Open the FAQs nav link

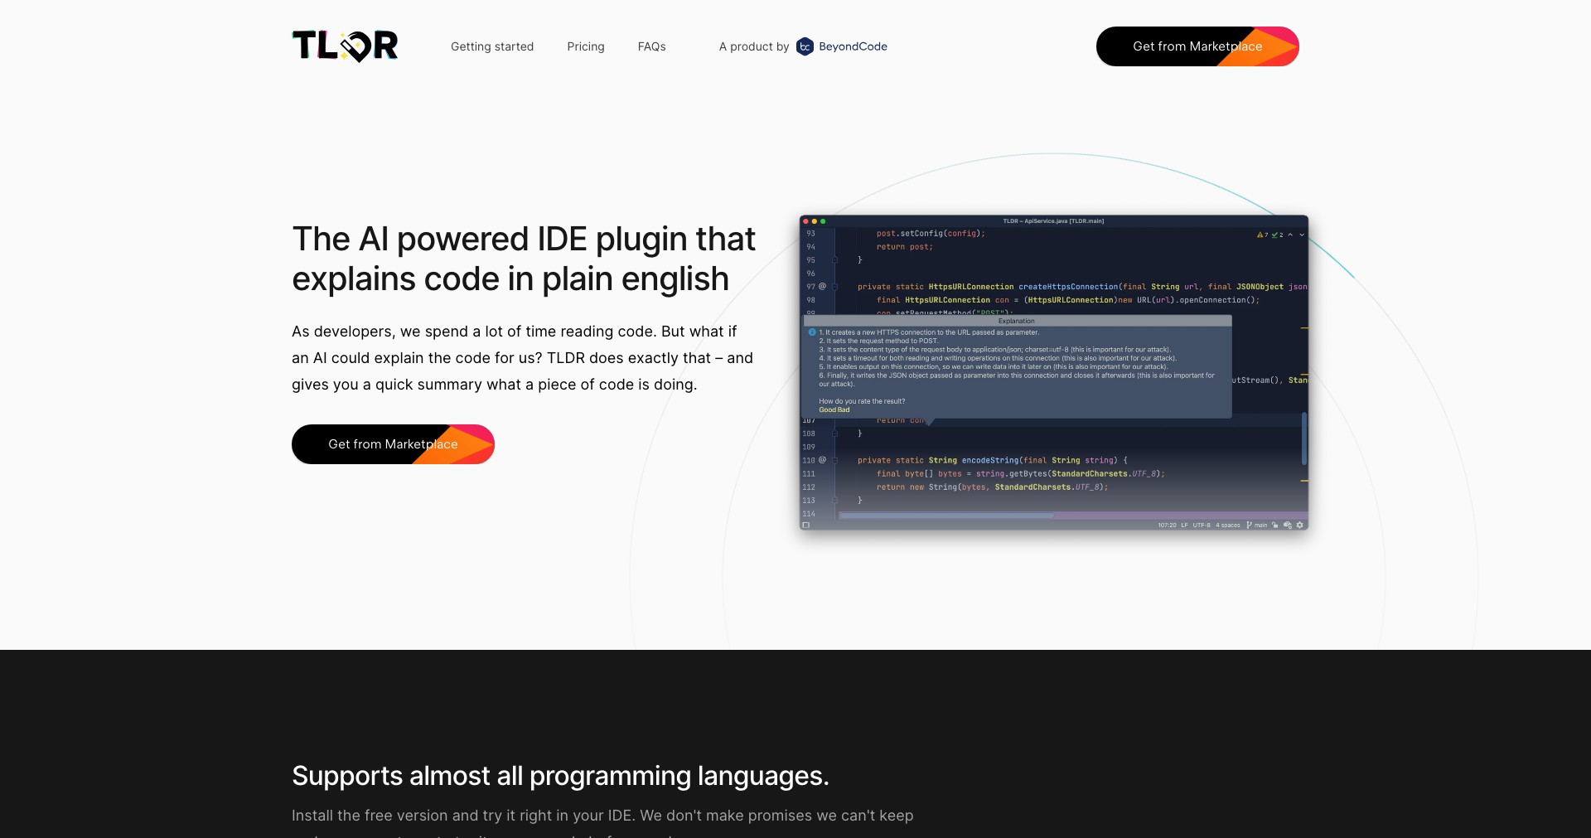(652, 46)
